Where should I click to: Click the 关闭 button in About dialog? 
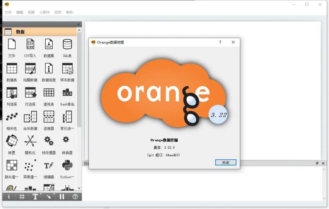[225, 163]
